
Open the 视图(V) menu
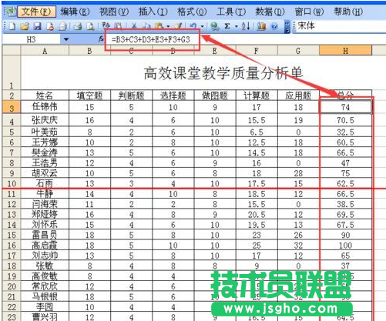click(x=114, y=12)
